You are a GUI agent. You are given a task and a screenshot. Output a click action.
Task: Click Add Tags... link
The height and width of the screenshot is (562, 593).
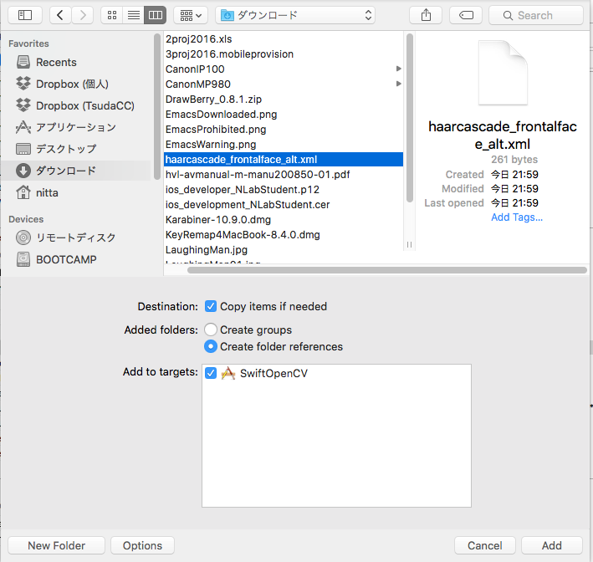pyautogui.click(x=516, y=217)
